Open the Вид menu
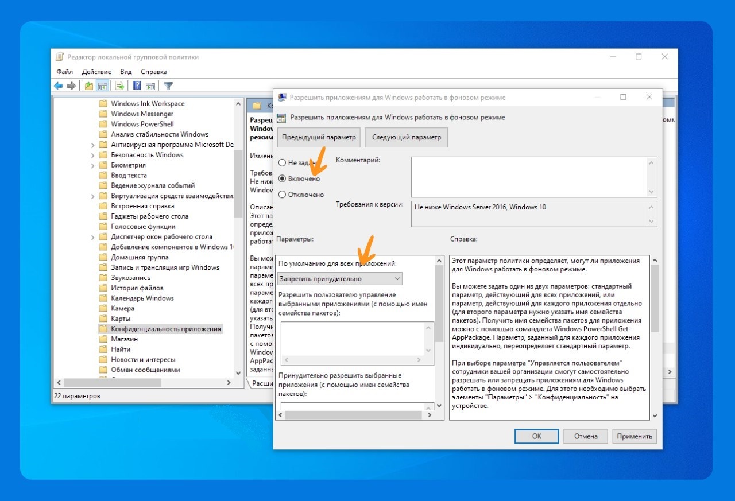Image resolution: width=735 pixels, height=501 pixels. coord(126,72)
